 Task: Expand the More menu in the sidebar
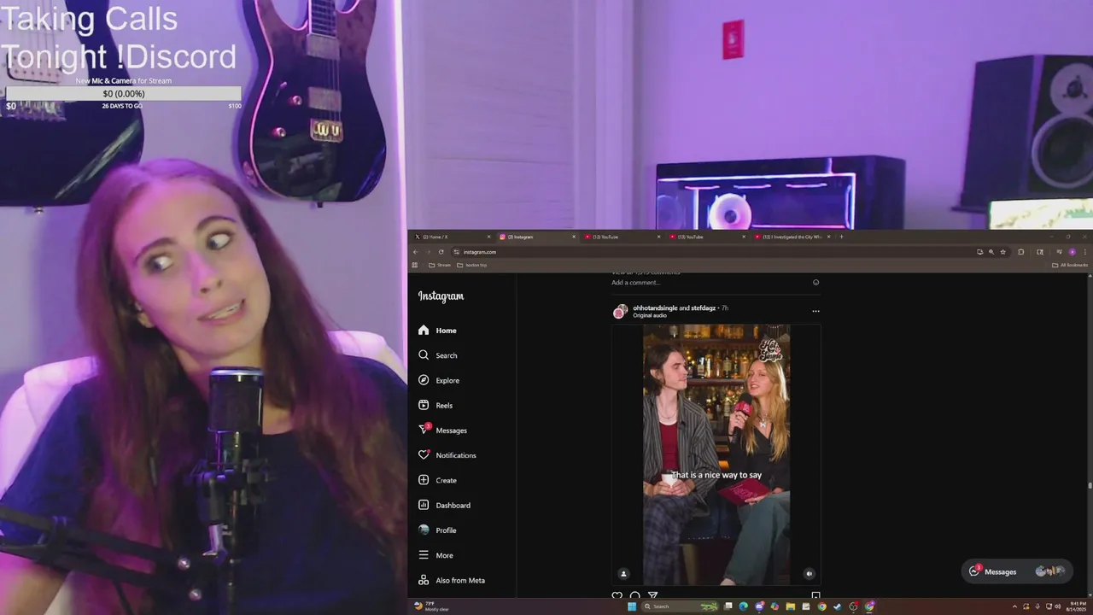[x=435, y=555]
